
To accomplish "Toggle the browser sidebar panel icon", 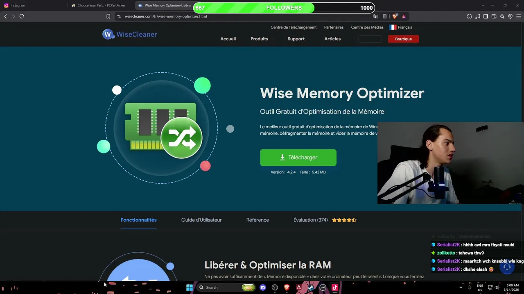I will (x=486, y=16).
